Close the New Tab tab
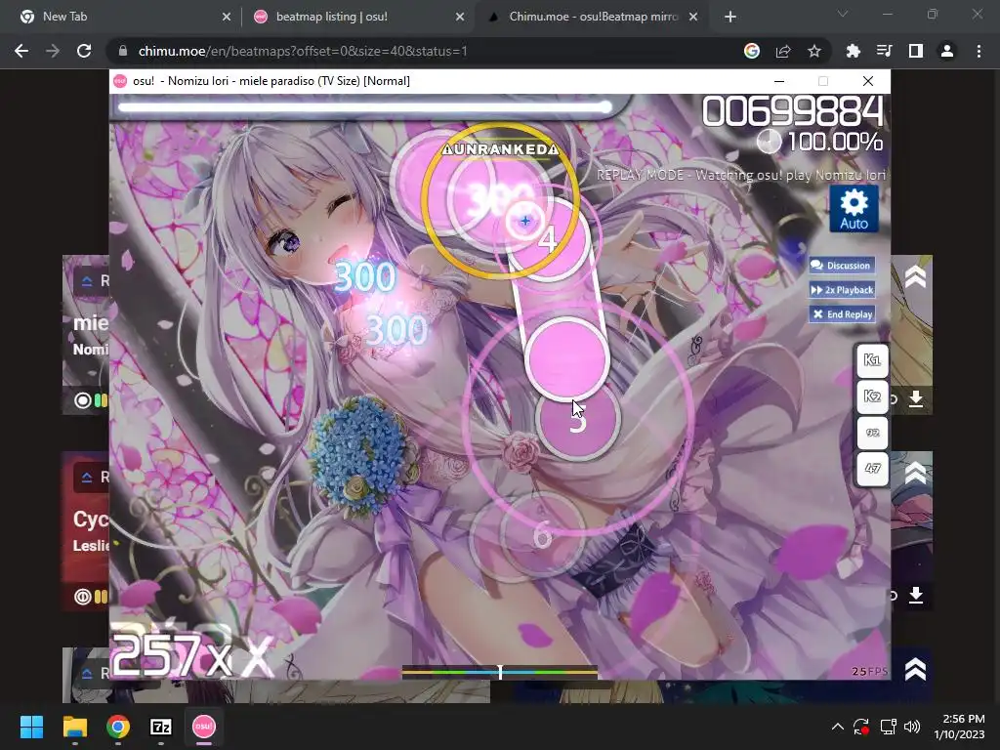 pyautogui.click(x=227, y=17)
